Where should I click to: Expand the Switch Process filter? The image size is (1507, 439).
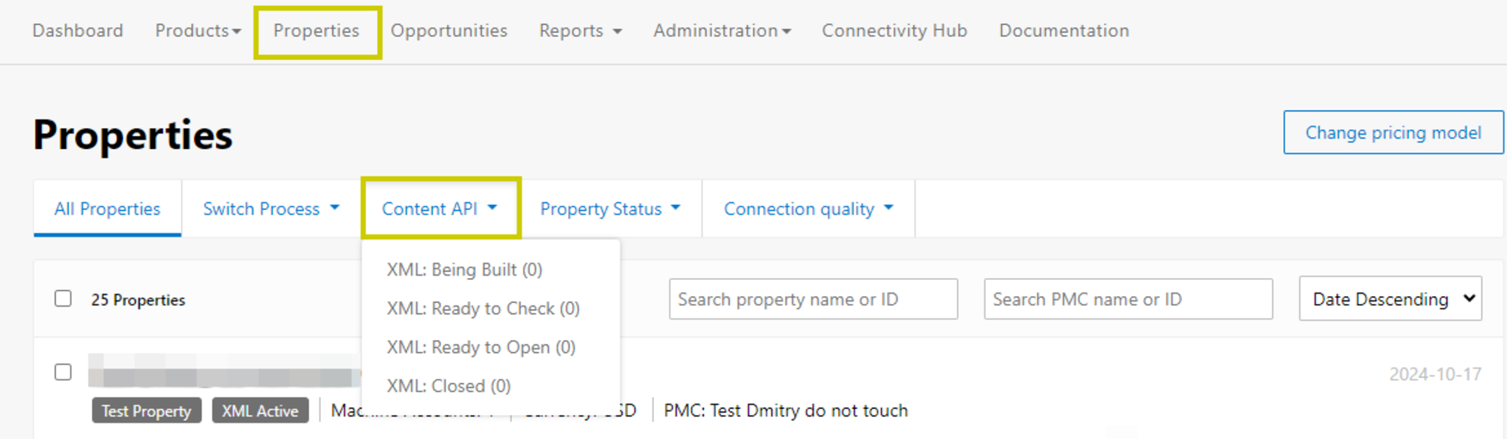[271, 209]
